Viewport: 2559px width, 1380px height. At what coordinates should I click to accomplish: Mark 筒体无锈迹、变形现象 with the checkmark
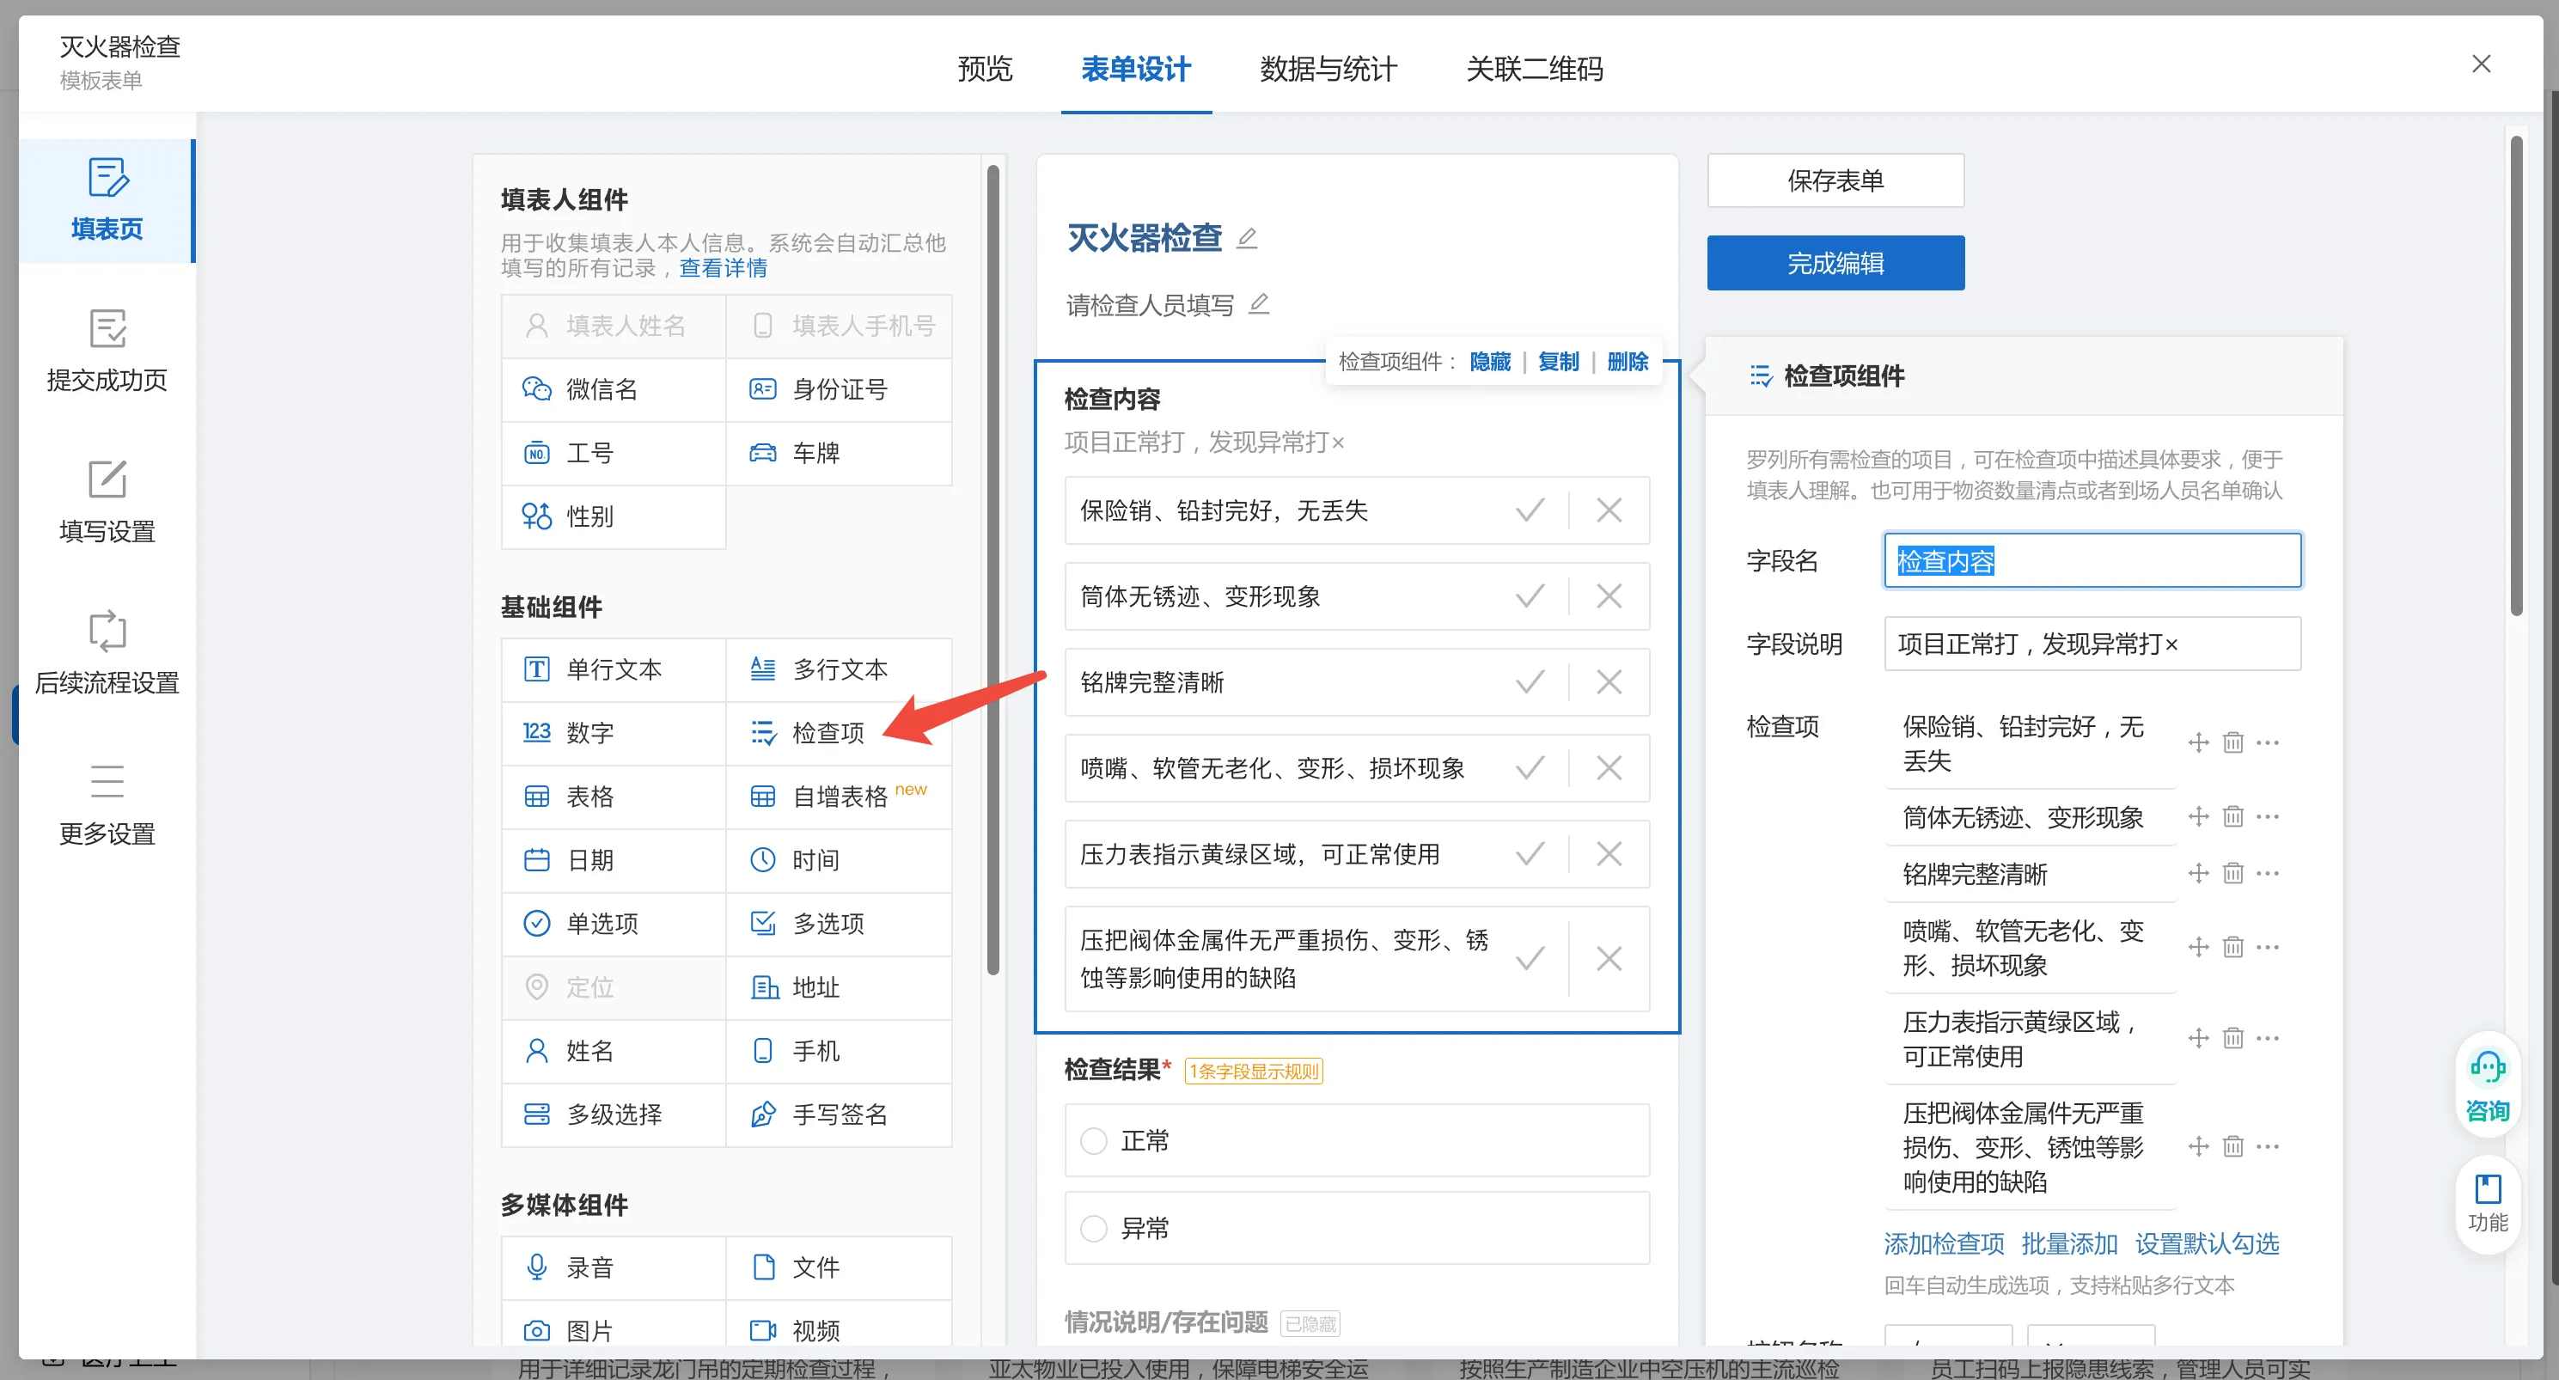[x=1530, y=596]
